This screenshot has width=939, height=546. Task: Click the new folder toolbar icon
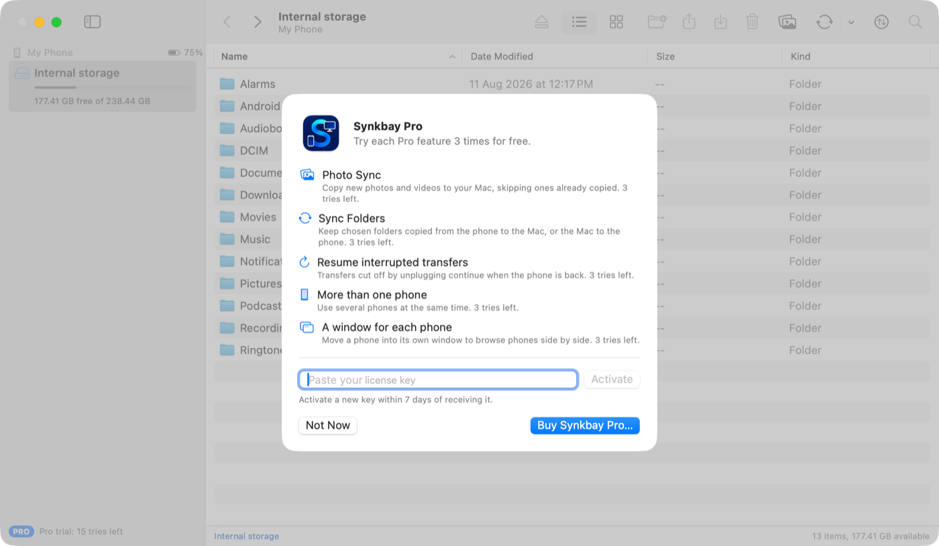coord(657,22)
